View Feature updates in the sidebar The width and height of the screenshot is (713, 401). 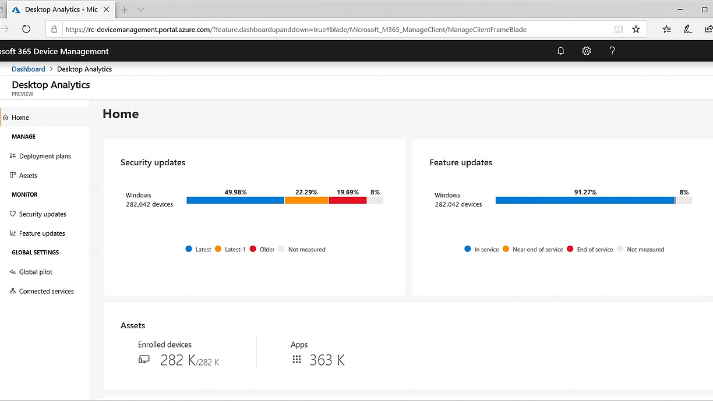tap(41, 233)
